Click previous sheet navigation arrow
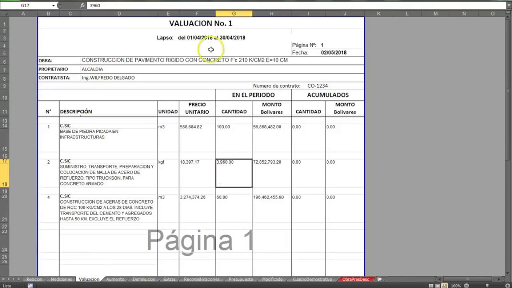This screenshot has height=288, width=512. tap(9, 279)
